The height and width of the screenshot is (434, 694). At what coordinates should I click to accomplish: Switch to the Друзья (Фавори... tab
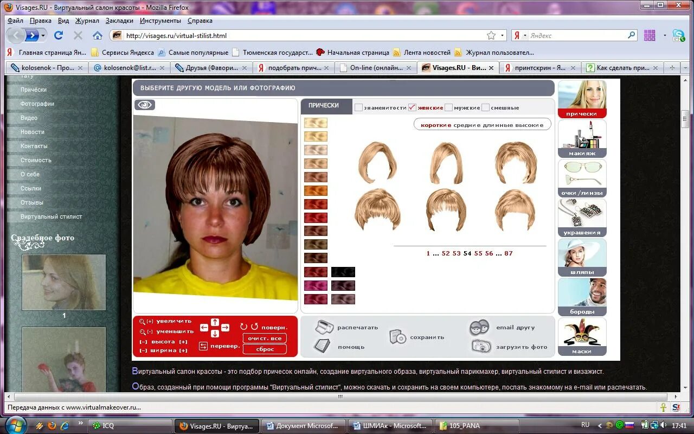click(211, 68)
